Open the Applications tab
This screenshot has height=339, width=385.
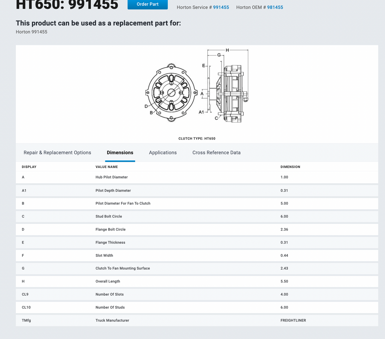[163, 153]
